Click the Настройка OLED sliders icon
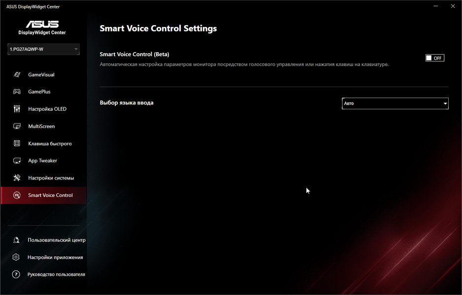 pyautogui.click(x=17, y=109)
